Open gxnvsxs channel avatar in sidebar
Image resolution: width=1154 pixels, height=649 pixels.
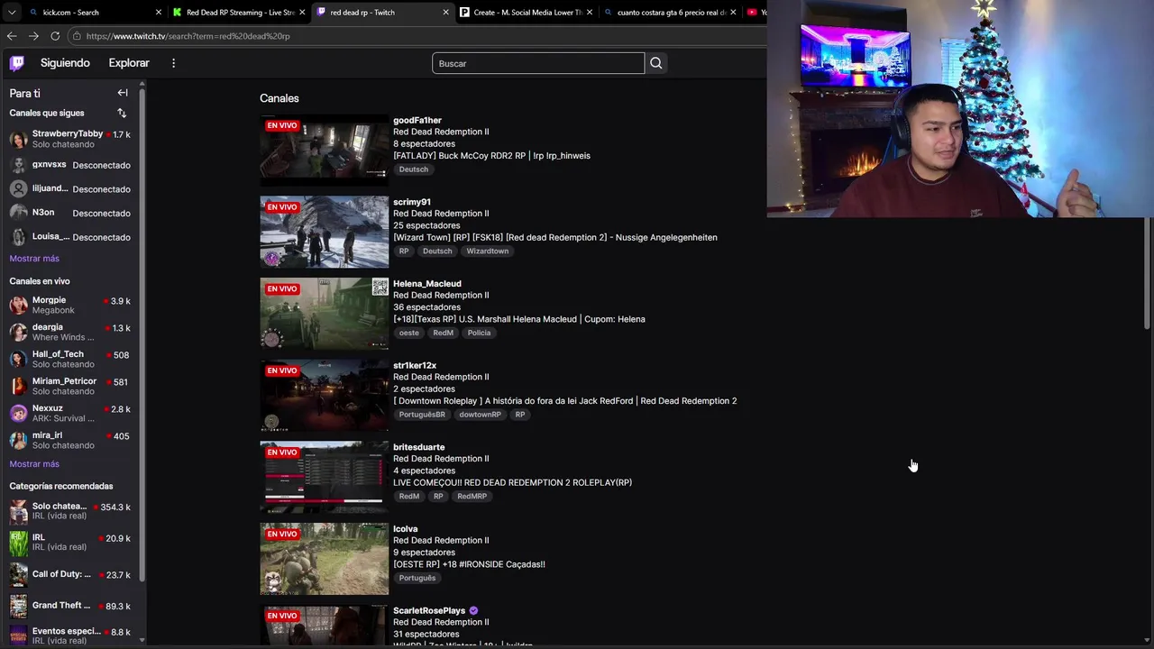point(18,165)
